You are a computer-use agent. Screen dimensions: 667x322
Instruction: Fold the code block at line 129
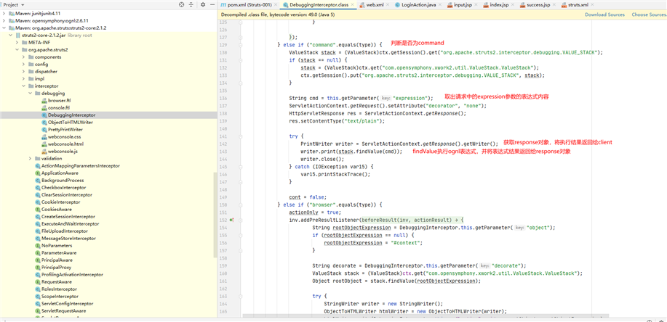241,44
